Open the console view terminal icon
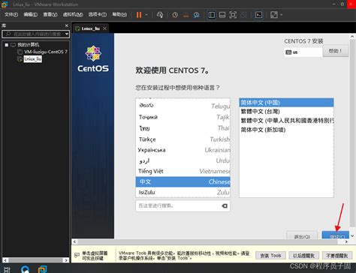Image resolution: width=356 pixels, height=273 pixels. coord(258,15)
